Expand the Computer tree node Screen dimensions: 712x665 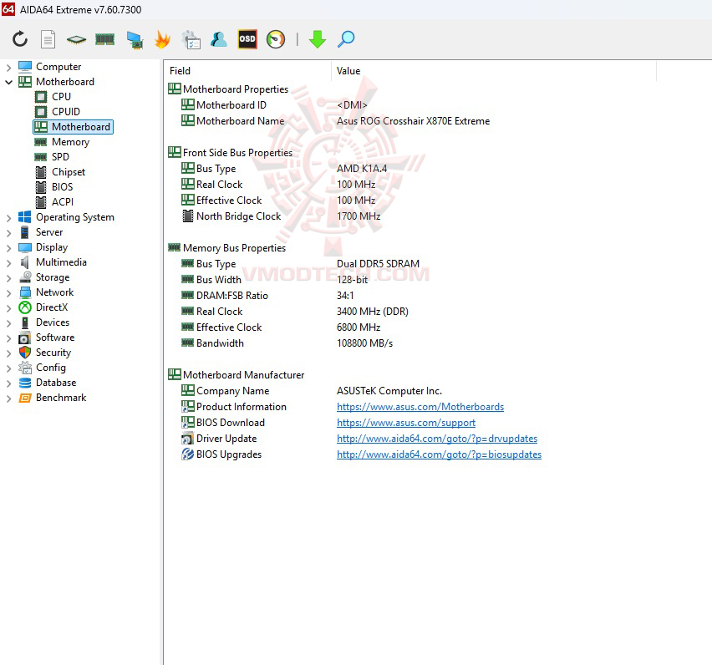click(x=8, y=67)
